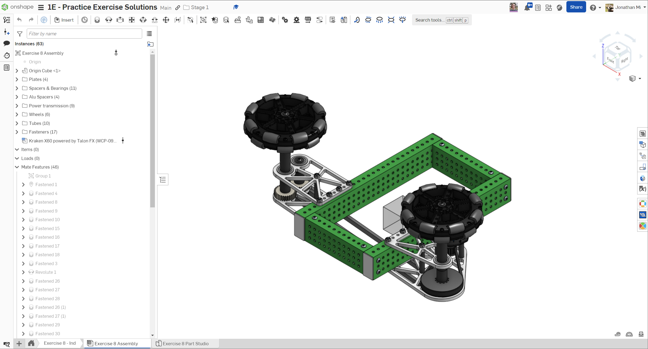Open the mass properties scale icon
Viewport: 648px width, 349px height.
coord(641,334)
